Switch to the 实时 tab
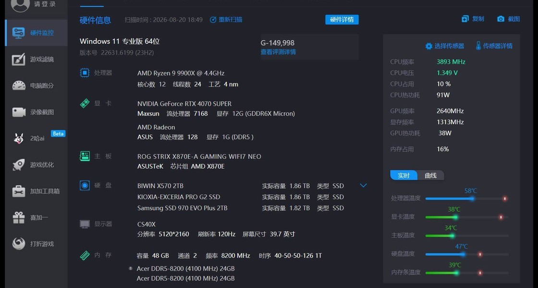Image resolution: width=538 pixels, height=288 pixels. [403, 176]
